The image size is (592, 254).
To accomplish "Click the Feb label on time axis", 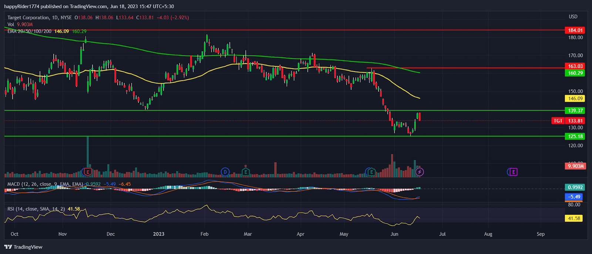I will click(x=204, y=234).
